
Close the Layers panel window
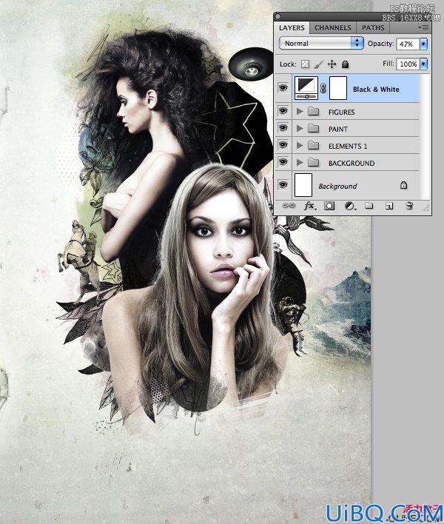point(278,16)
